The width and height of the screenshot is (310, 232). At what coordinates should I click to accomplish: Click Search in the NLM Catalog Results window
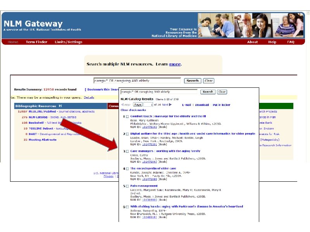(x=208, y=92)
